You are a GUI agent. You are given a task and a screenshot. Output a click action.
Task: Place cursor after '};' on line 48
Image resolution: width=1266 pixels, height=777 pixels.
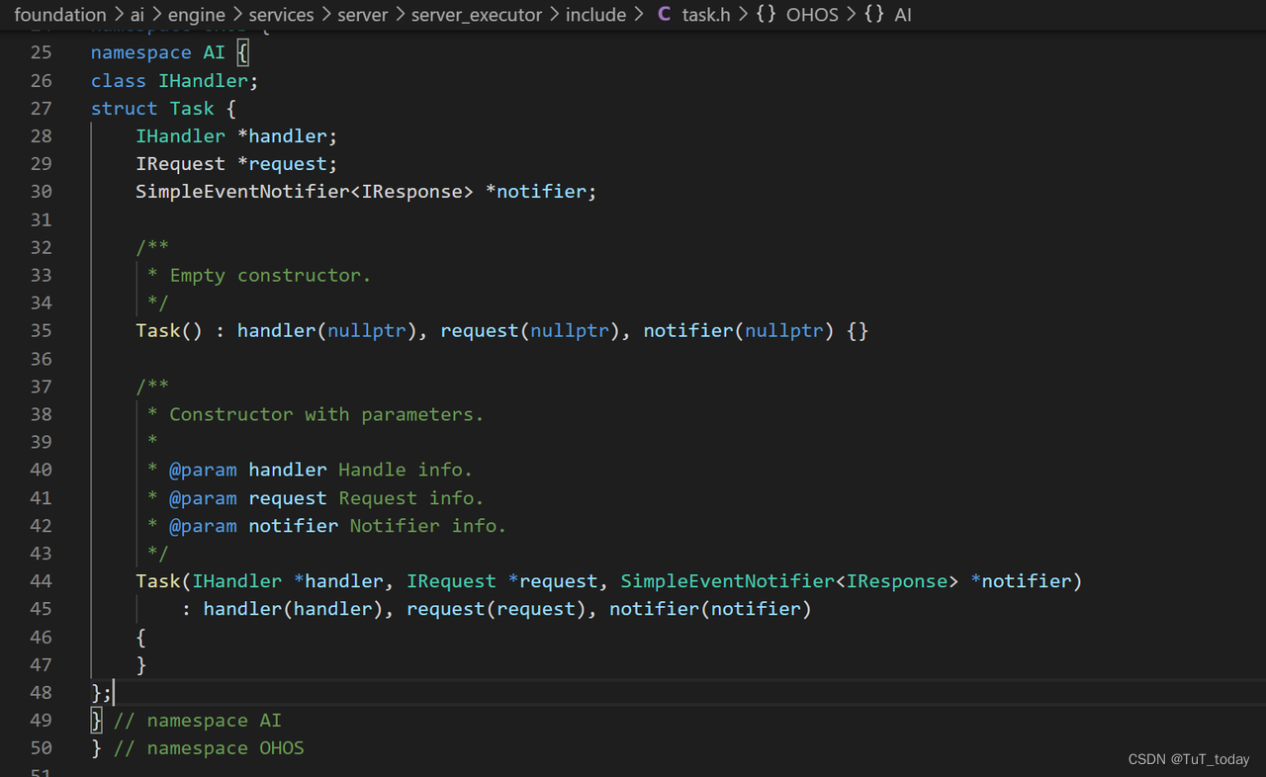(114, 692)
